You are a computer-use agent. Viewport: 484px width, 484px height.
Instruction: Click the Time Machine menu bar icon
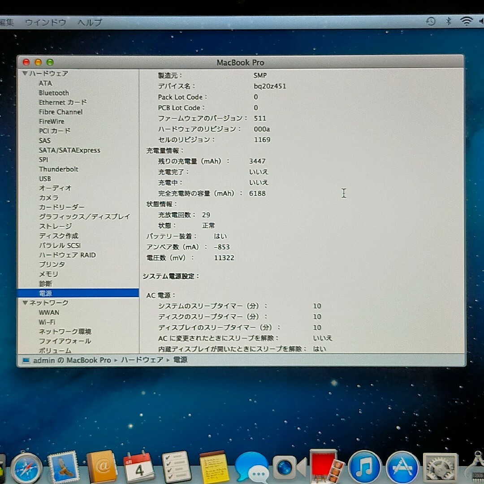[x=431, y=22]
